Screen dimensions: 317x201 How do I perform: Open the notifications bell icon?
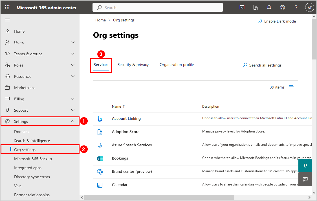point(269,8)
